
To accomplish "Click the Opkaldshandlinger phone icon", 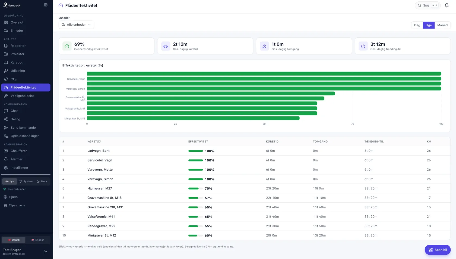I will point(6,136).
